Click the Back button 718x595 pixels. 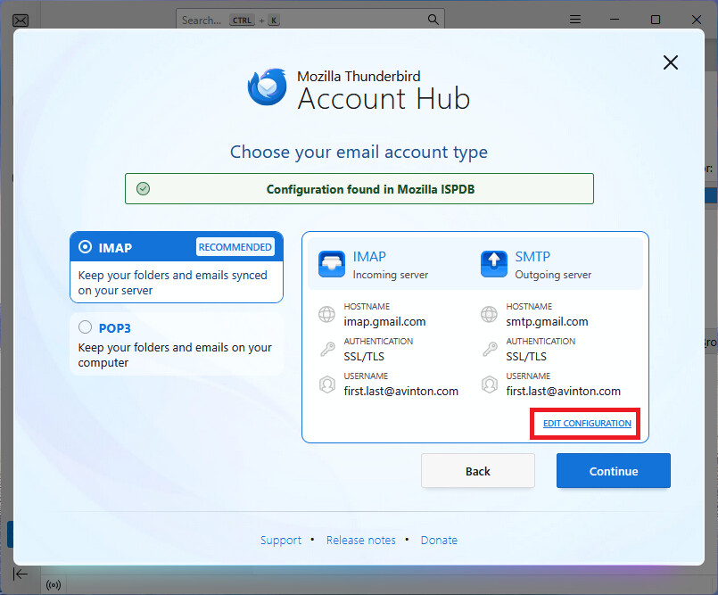[477, 471]
